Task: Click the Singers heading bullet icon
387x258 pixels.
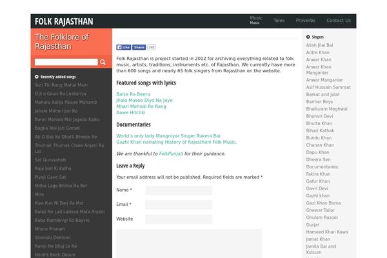Action: click(308, 37)
